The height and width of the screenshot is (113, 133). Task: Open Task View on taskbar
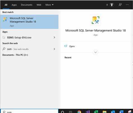70,112
